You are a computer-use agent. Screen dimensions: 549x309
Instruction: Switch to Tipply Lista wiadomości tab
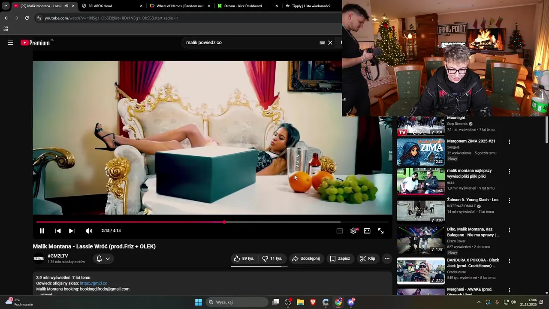tap(311, 6)
